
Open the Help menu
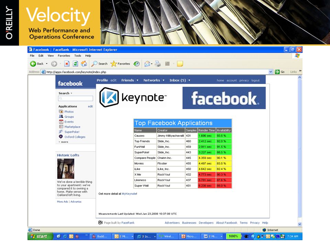[x=88, y=56]
